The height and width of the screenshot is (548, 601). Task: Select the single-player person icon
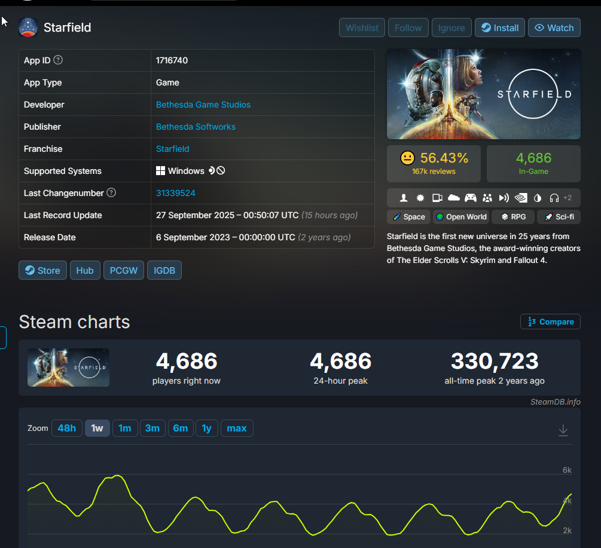point(403,198)
